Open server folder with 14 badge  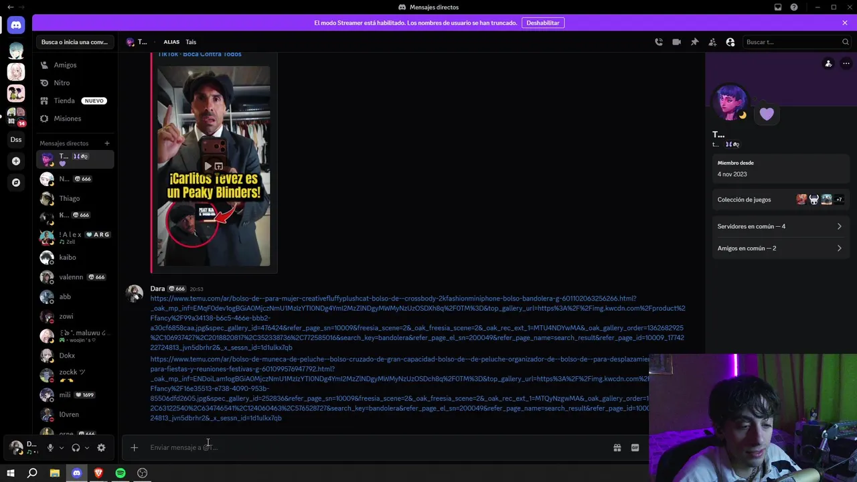pos(16,116)
